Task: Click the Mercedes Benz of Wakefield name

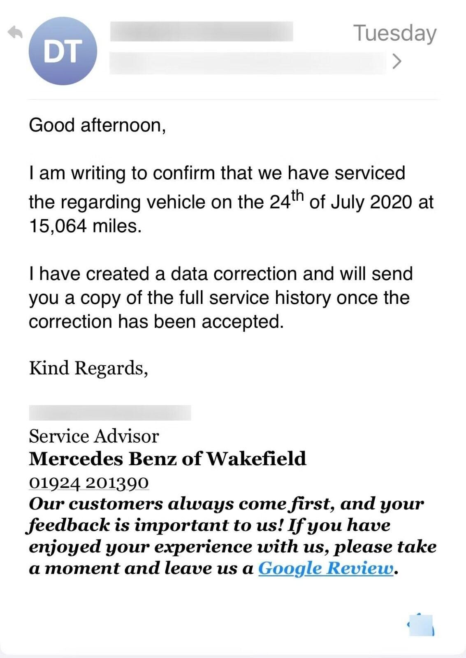Action: (167, 459)
